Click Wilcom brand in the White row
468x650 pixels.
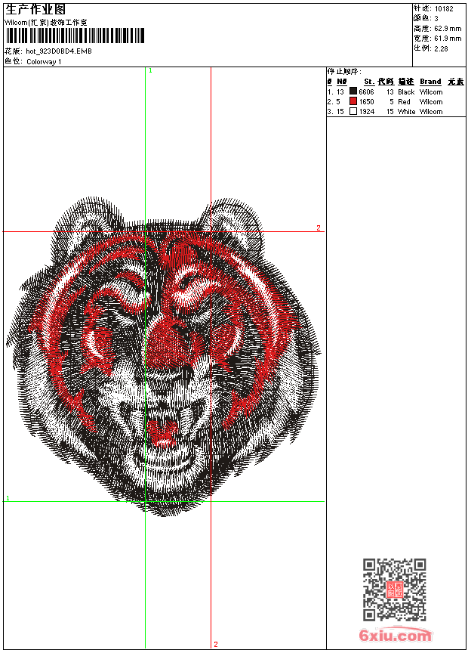431,112
